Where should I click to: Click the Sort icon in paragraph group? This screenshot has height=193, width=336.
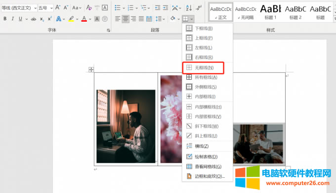pos(189,8)
